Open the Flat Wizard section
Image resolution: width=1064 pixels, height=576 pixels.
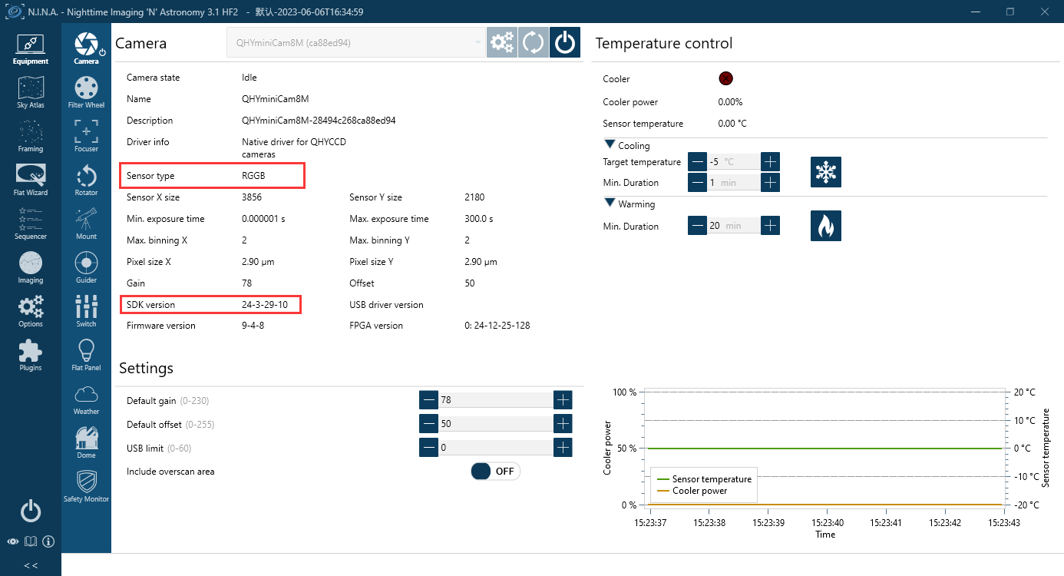point(30,180)
